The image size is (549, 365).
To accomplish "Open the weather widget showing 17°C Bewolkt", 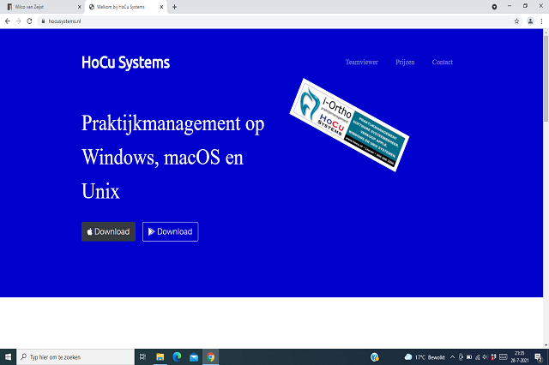I will point(425,357).
